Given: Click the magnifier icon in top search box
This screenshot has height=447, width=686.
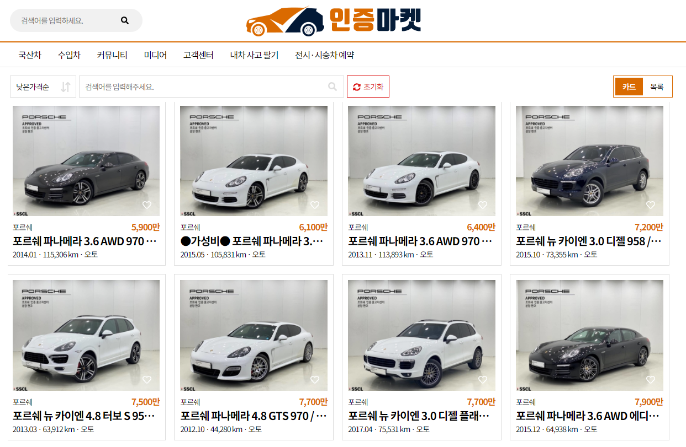Looking at the screenshot, I should [x=125, y=20].
